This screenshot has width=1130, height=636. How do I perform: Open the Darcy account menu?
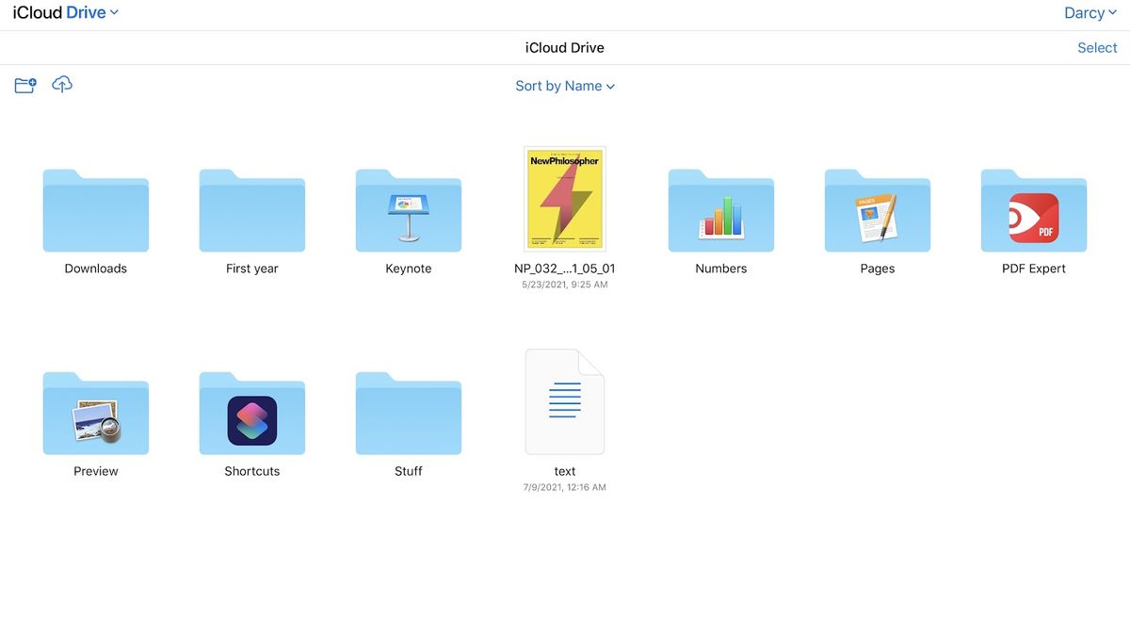coord(1090,12)
